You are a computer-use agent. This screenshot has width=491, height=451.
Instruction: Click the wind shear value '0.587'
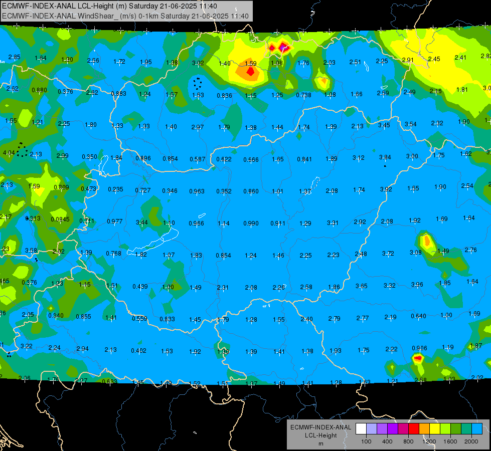tap(197, 159)
